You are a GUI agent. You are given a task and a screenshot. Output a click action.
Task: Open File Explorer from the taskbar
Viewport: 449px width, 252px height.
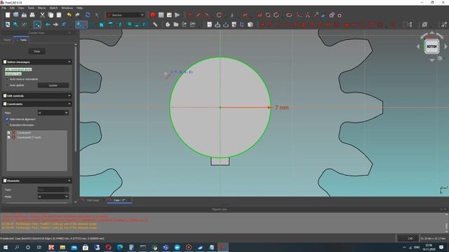(x=62, y=247)
